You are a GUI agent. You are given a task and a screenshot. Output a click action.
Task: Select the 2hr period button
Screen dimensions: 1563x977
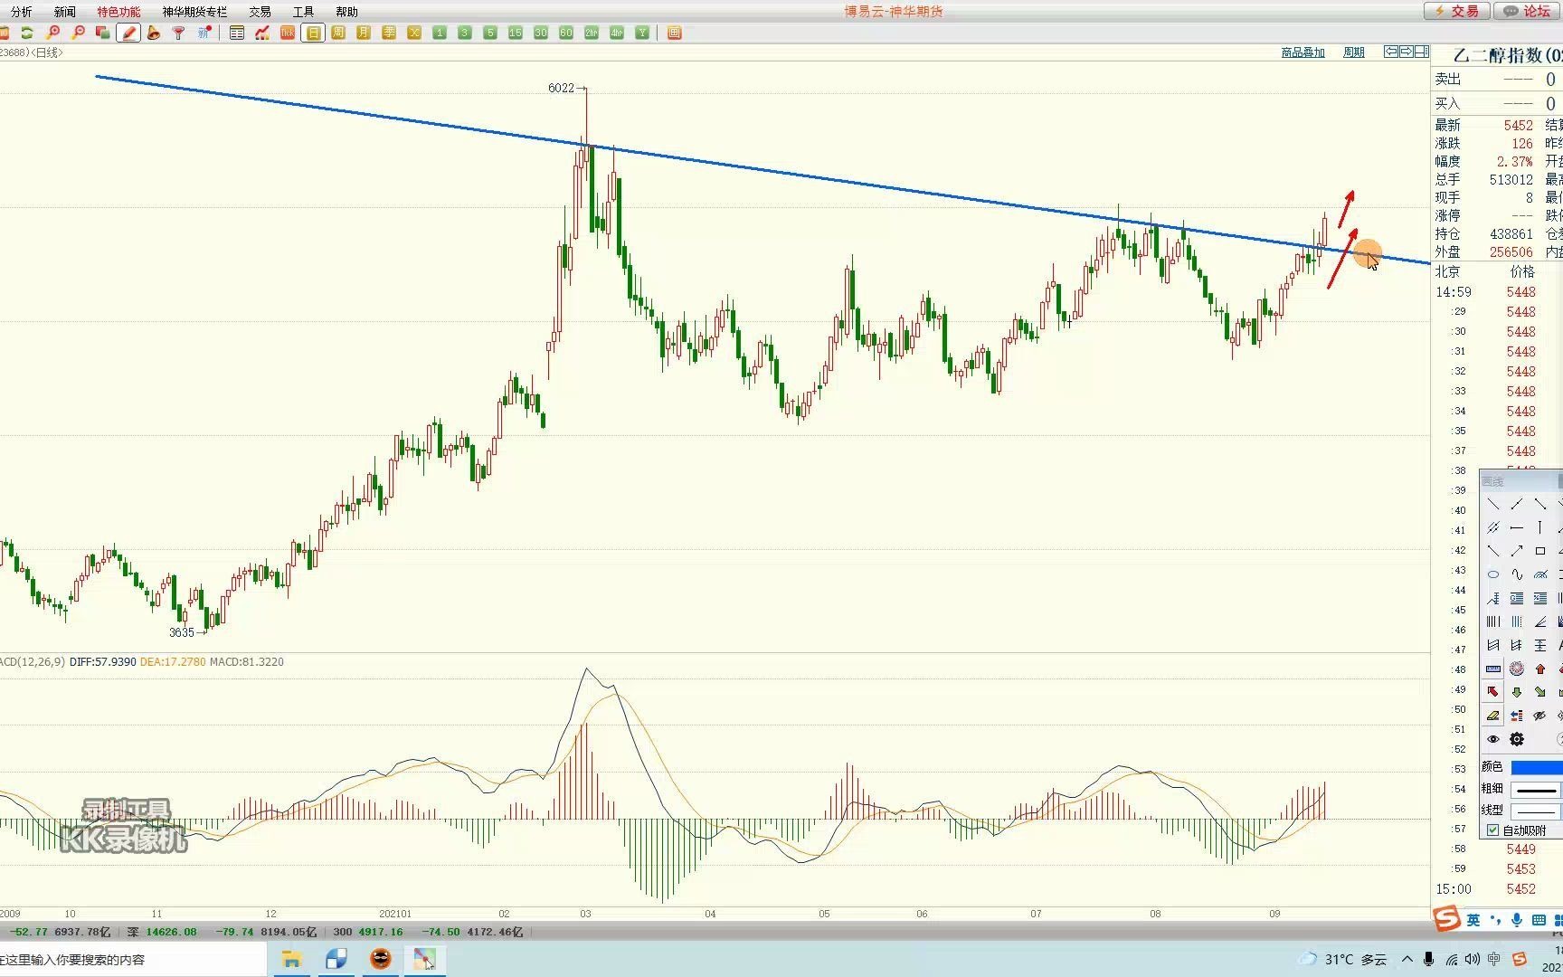592,33
